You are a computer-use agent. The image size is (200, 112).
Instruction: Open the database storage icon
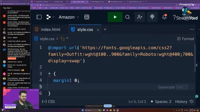[87, 17]
